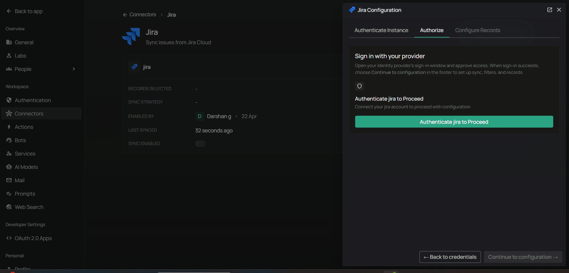Click 'Sync issues from Jira Cloud' subtitle
Image resolution: width=569 pixels, height=273 pixels.
178,42
